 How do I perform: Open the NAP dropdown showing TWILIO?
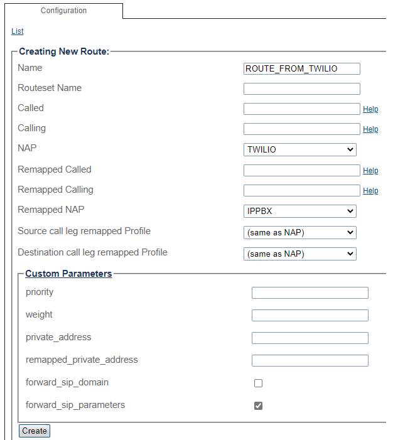pyautogui.click(x=299, y=149)
